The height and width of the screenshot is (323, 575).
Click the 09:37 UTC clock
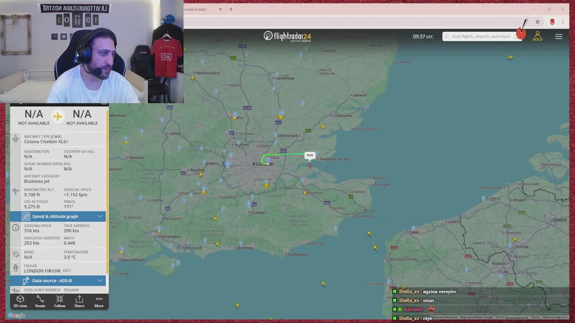point(423,36)
